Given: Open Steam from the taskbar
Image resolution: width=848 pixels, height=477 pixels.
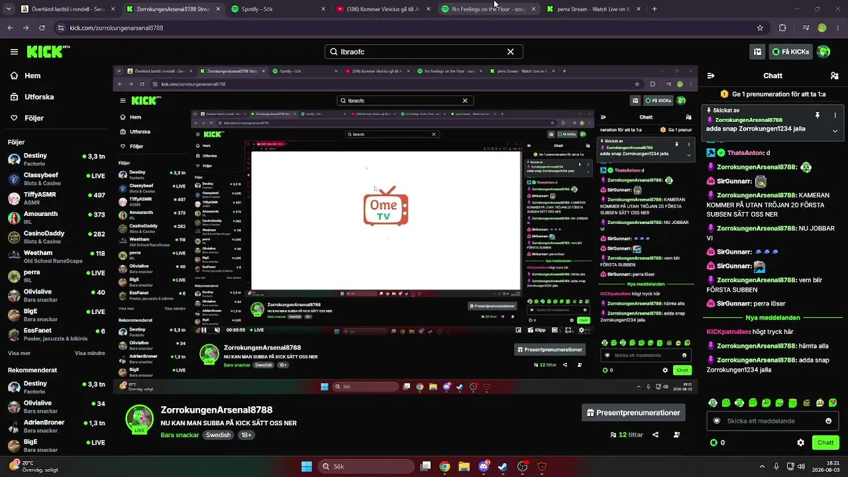Looking at the screenshot, I should 503,466.
